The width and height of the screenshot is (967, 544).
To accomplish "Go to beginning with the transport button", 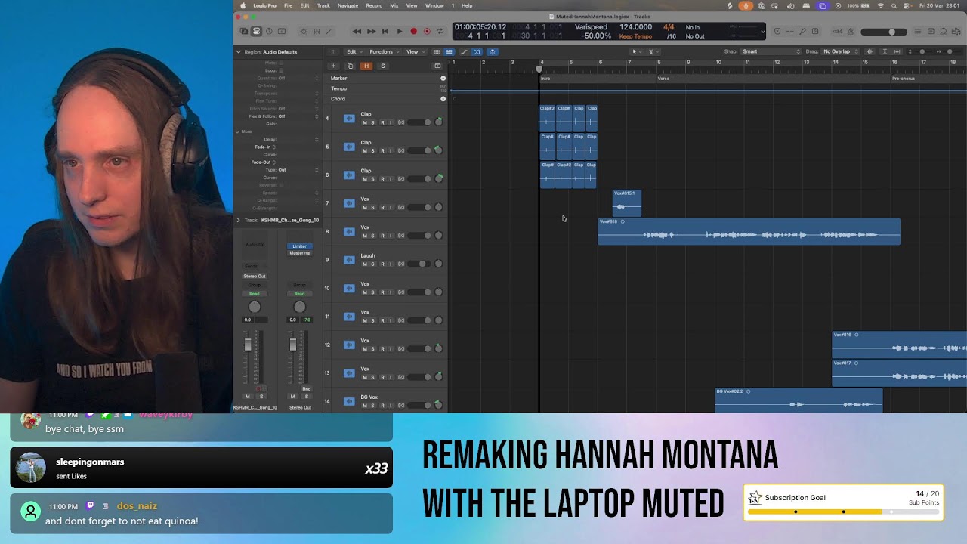I will click(x=385, y=32).
